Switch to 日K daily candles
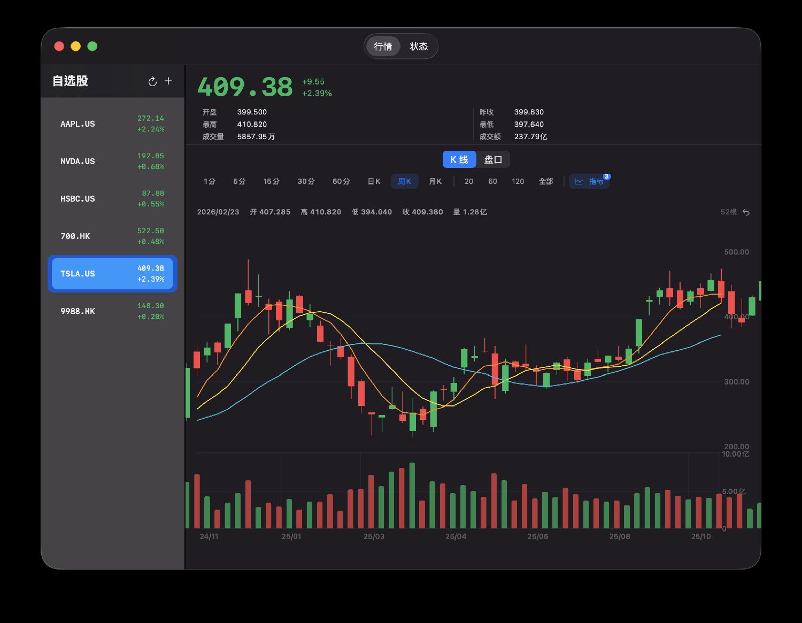This screenshot has width=802, height=623. click(x=374, y=182)
